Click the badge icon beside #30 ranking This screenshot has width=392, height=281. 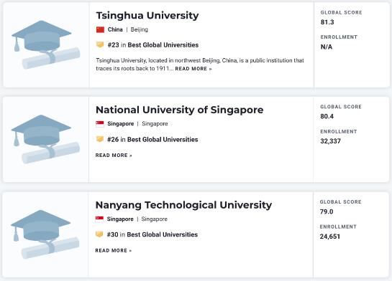(x=99, y=234)
